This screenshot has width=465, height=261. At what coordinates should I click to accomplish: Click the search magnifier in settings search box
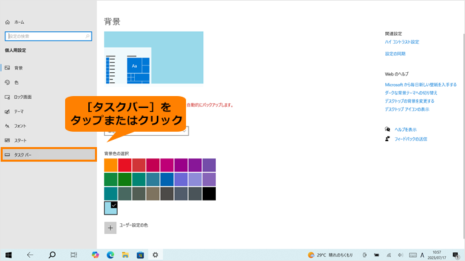88,36
